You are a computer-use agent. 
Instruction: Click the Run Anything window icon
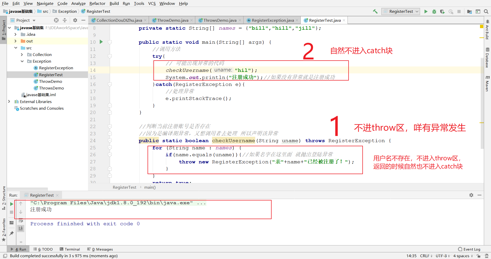pyautogui.click(x=478, y=12)
